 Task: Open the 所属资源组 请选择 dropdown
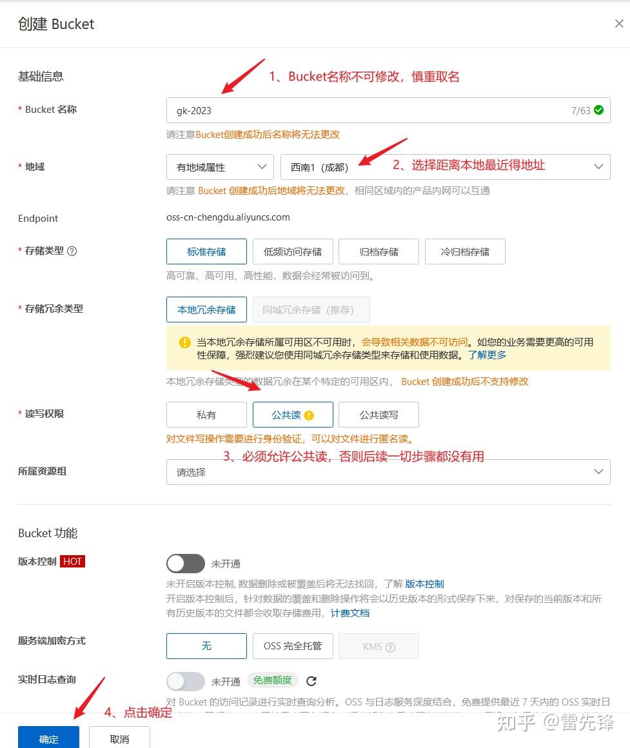click(387, 471)
